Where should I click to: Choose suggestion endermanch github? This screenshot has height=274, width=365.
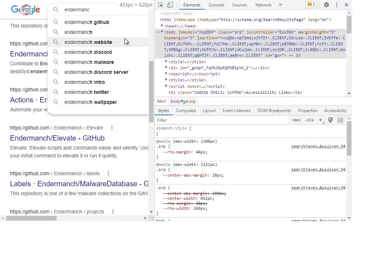coord(98,22)
